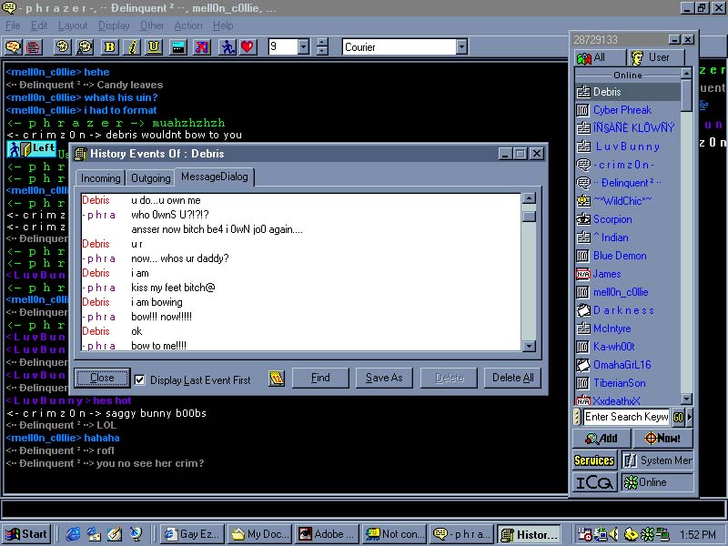Expand the Courier font name dropdown
This screenshot has height=546, width=728.
(x=461, y=47)
